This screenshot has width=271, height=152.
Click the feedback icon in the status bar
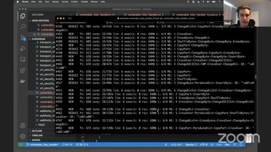234,144
